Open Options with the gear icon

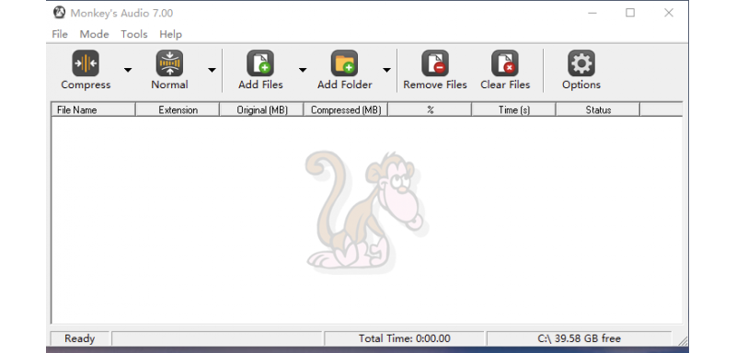581,63
